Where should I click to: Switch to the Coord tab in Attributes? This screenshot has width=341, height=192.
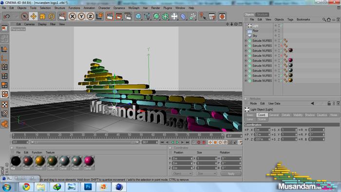[x=262, y=115]
